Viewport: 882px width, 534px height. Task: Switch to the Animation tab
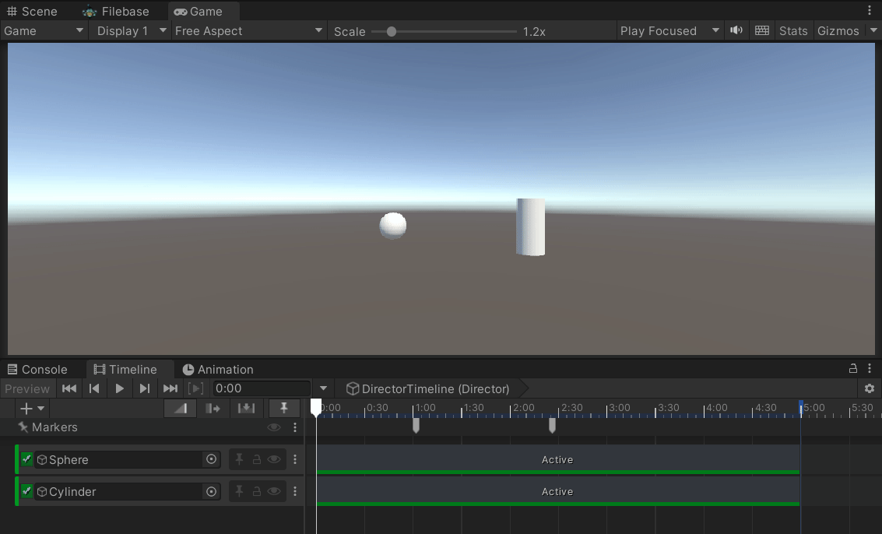218,369
